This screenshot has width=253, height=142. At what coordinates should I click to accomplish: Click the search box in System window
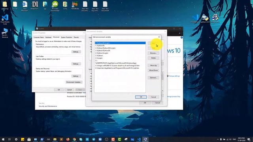174,33
